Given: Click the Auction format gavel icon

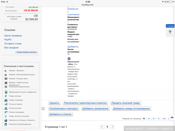Looking at the screenshot, I should coord(6,71).
